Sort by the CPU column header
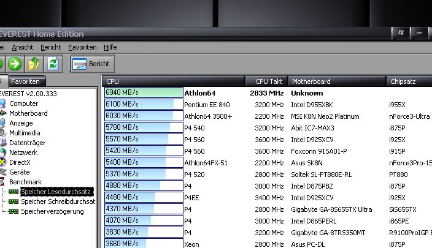This screenshot has height=248, width=432. pos(174,81)
